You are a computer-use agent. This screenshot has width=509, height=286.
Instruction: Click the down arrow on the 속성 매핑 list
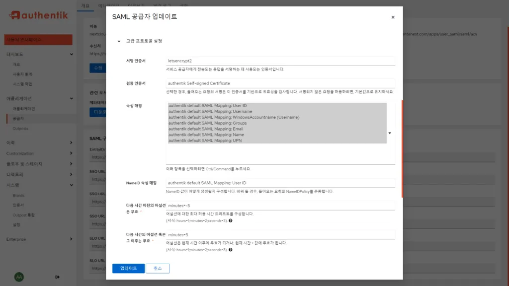click(390, 133)
